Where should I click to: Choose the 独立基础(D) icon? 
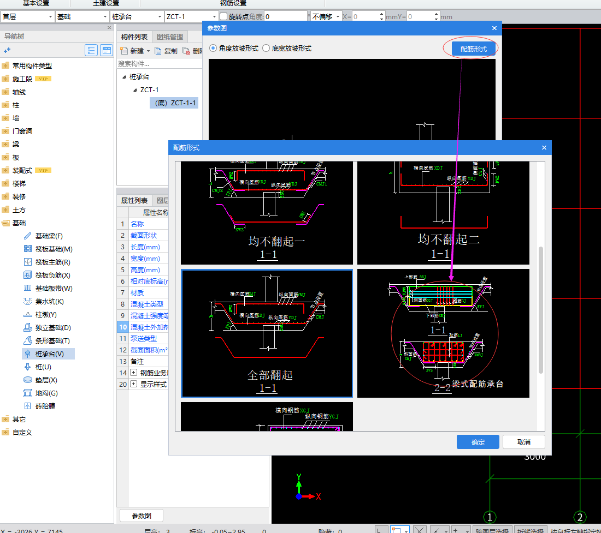pyautogui.click(x=28, y=327)
